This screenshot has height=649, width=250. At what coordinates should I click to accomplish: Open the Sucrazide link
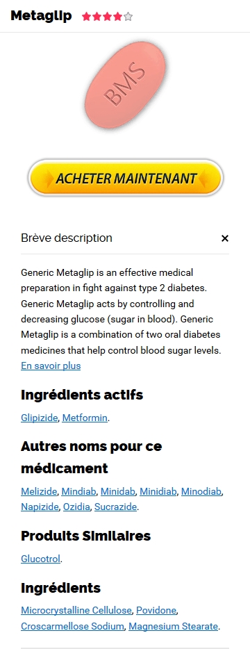[115, 507]
